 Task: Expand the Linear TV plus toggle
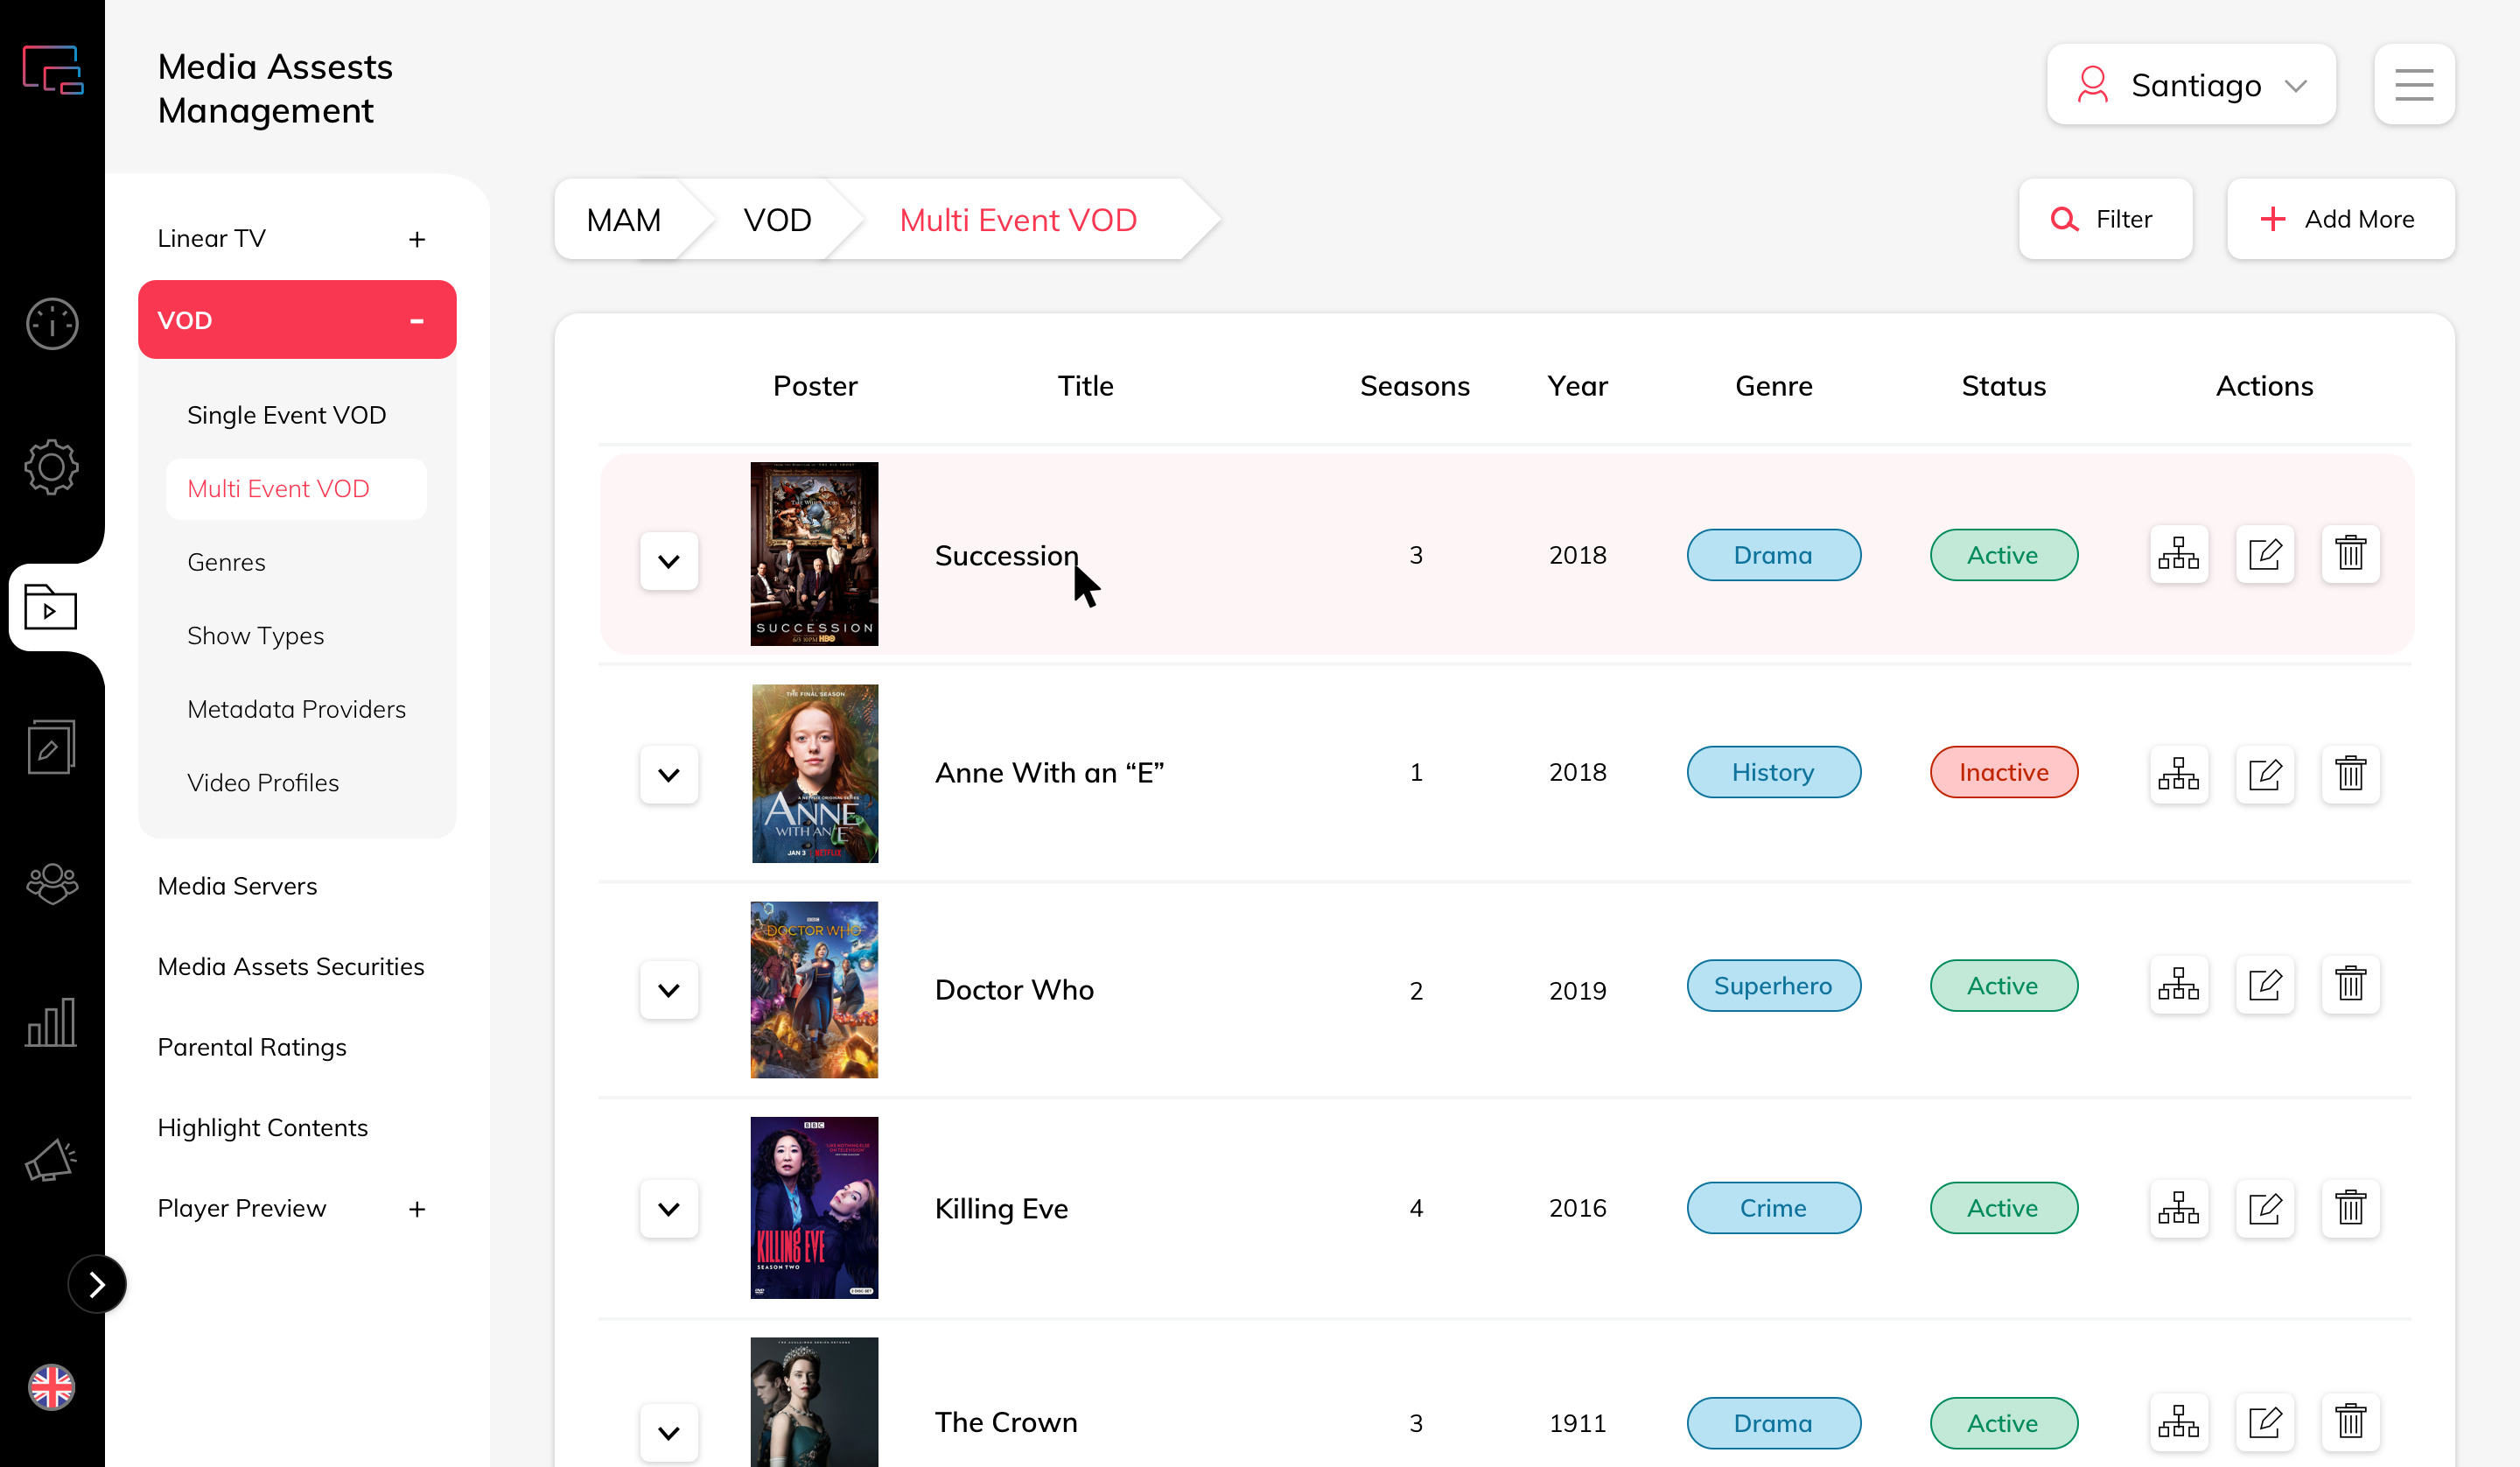417,239
